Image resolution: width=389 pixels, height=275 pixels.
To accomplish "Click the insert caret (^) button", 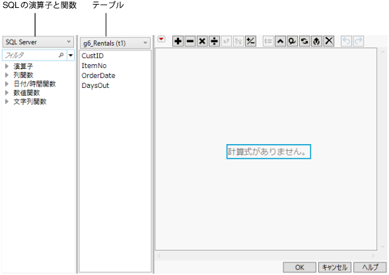I will (280, 41).
